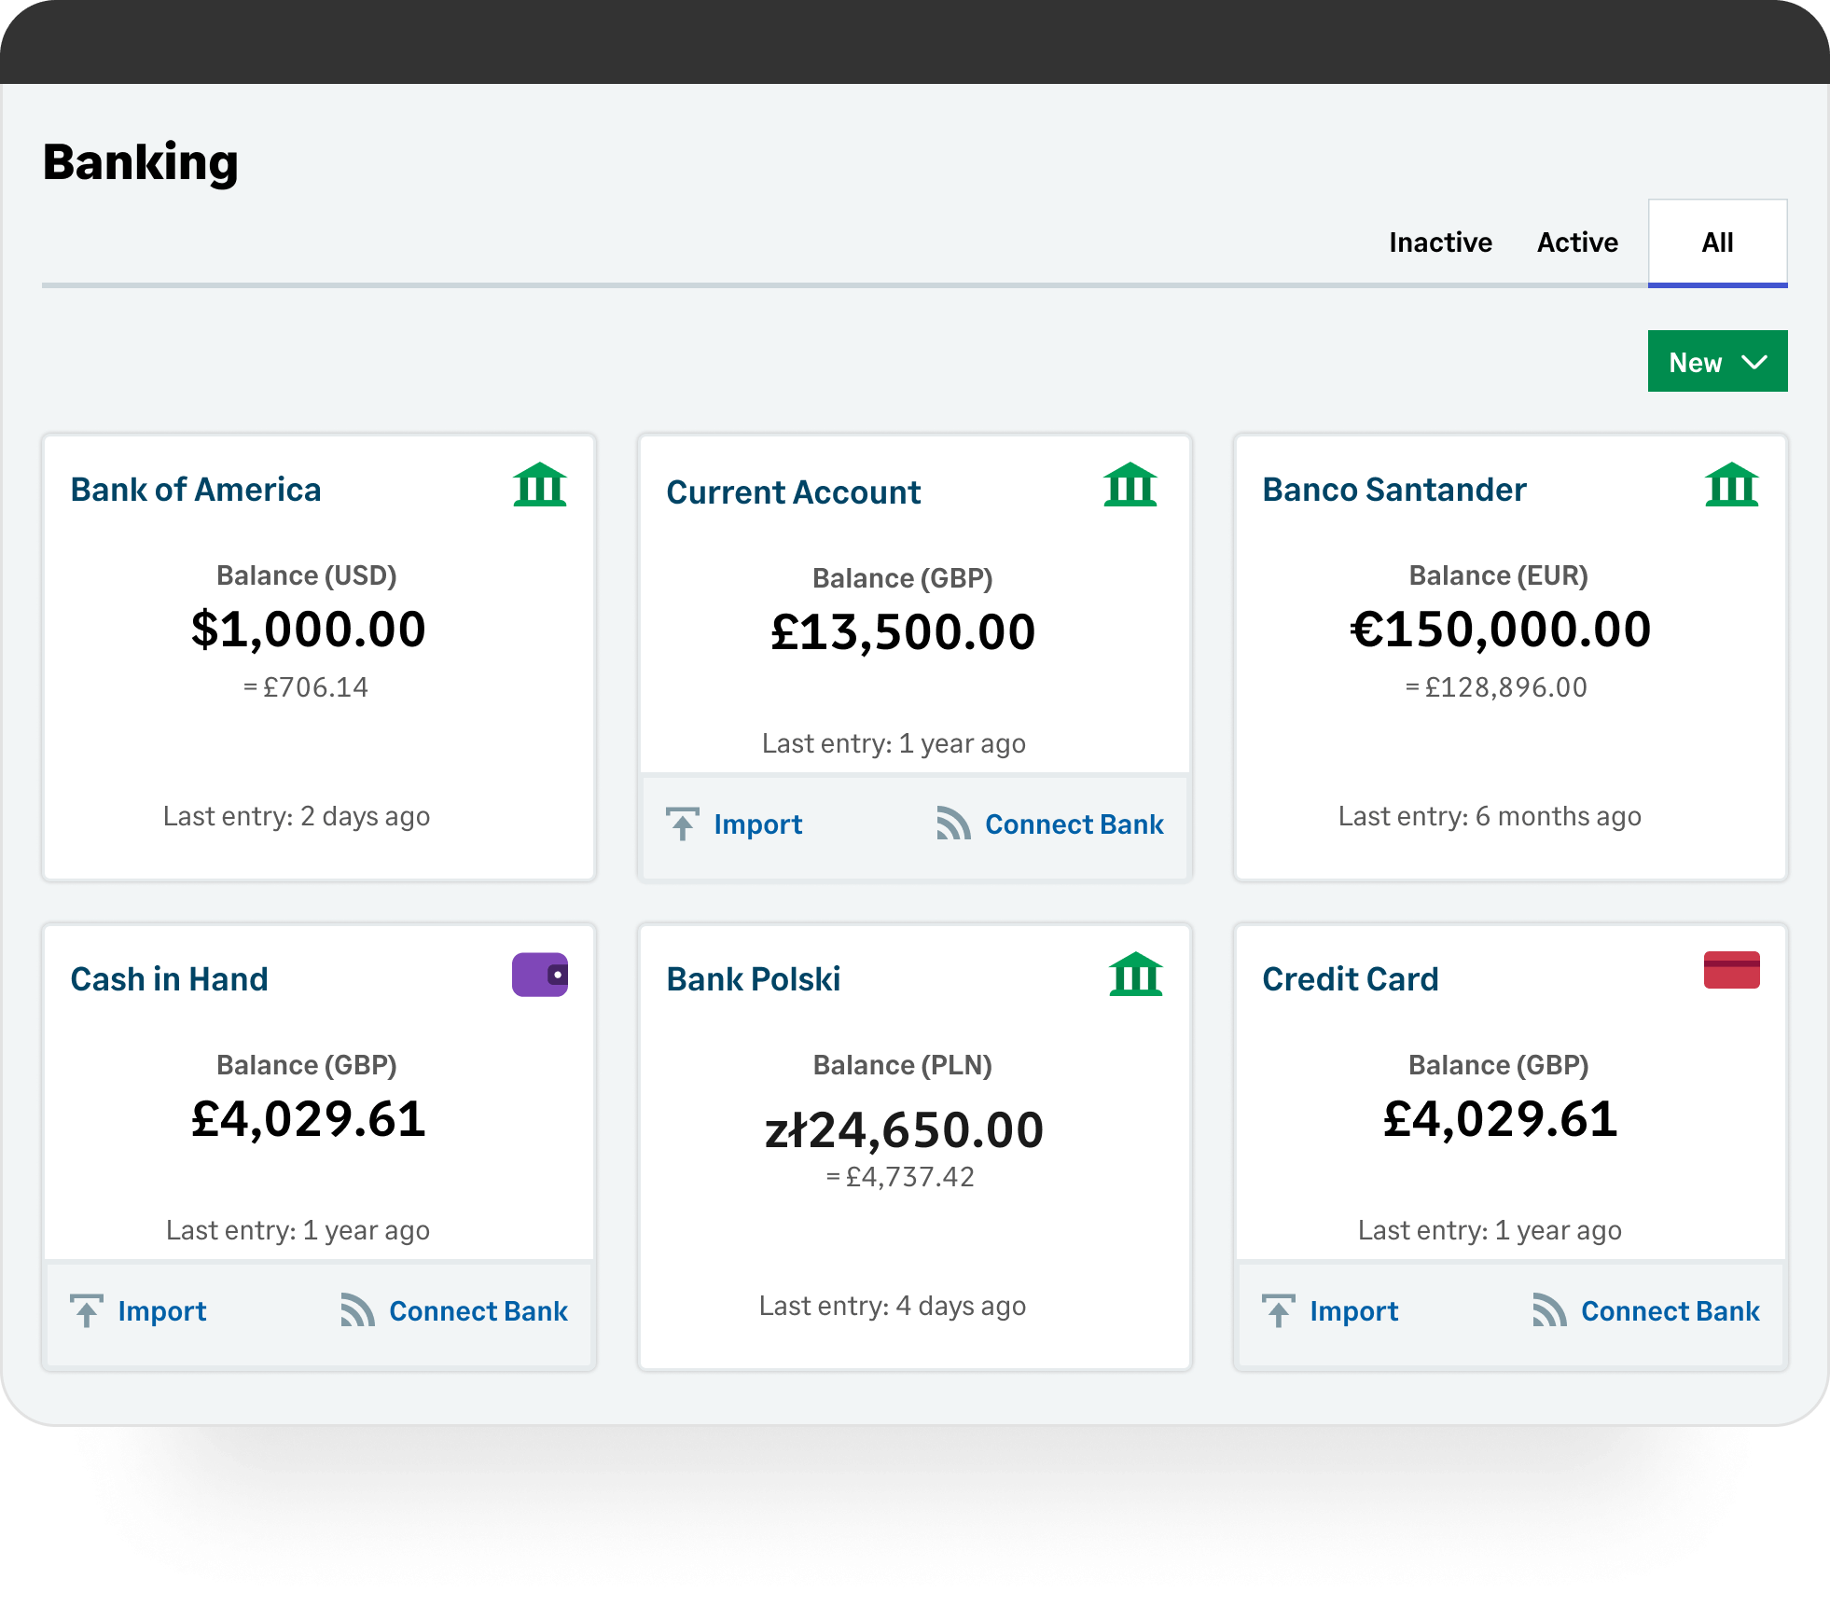Click the purple wallet icon on Cash in Hand
1830x1606 pixels.
540,975
